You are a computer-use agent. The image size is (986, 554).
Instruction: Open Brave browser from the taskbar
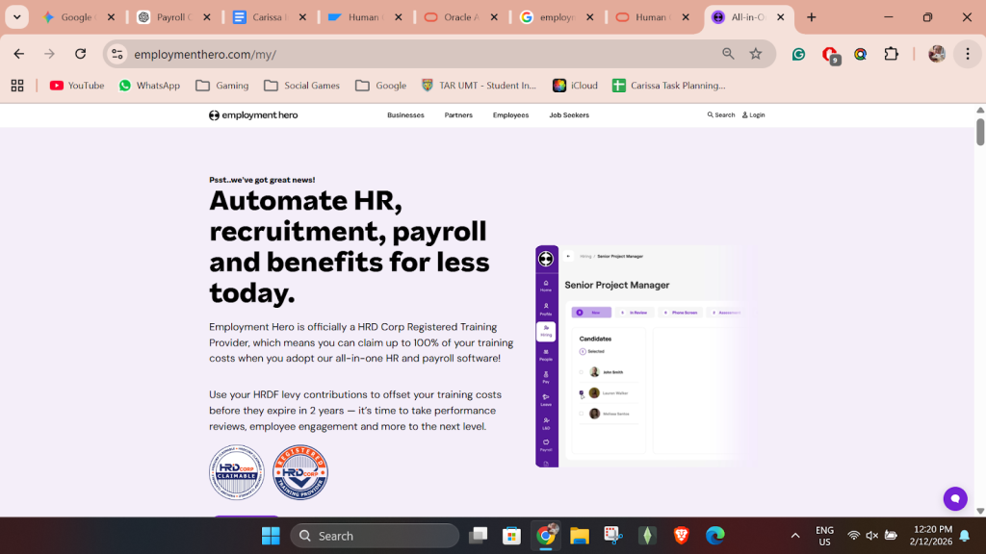681,536
